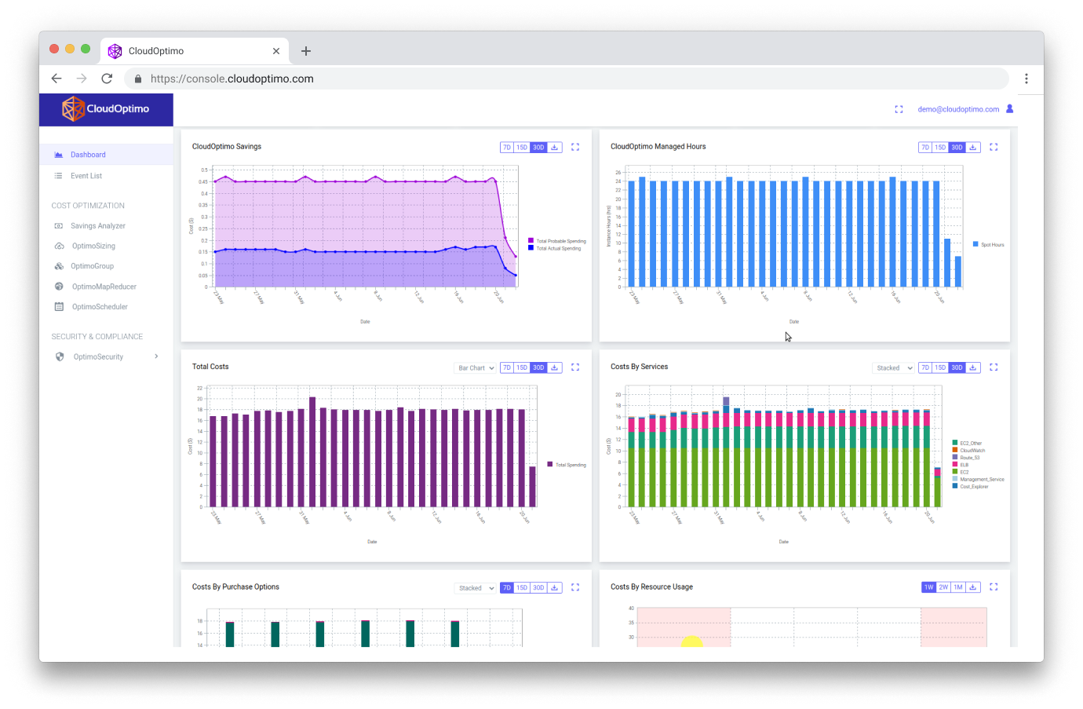Close the CloudOptimo browser tab
This screenshot has height=709, width=1083.
click(276, 51)
